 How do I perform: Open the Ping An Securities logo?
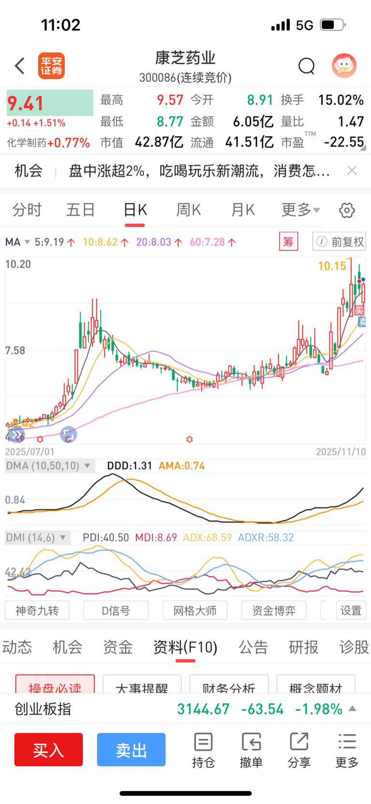[51, 66]
